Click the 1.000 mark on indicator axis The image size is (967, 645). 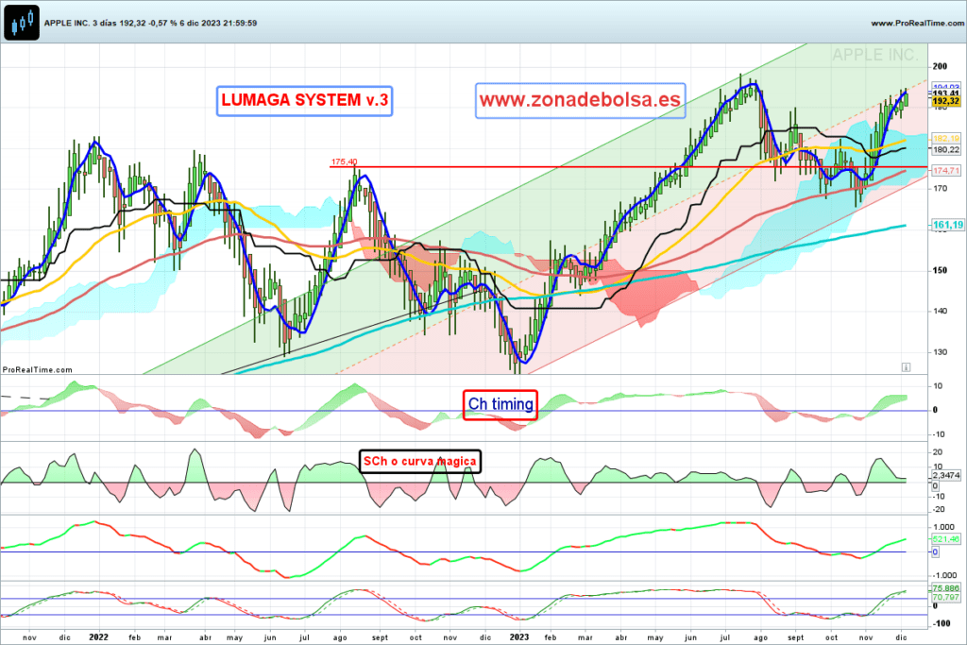tap(944, 527)
